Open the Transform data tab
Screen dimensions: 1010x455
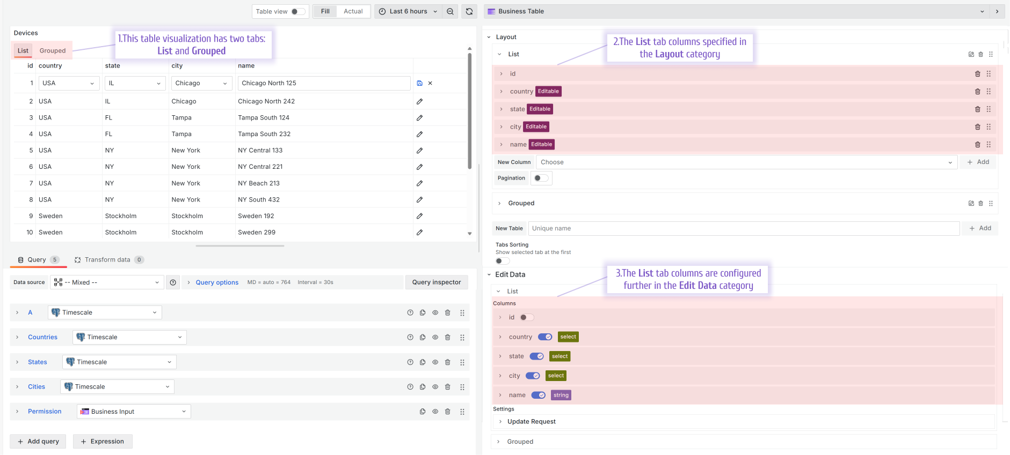pos(107,260)
